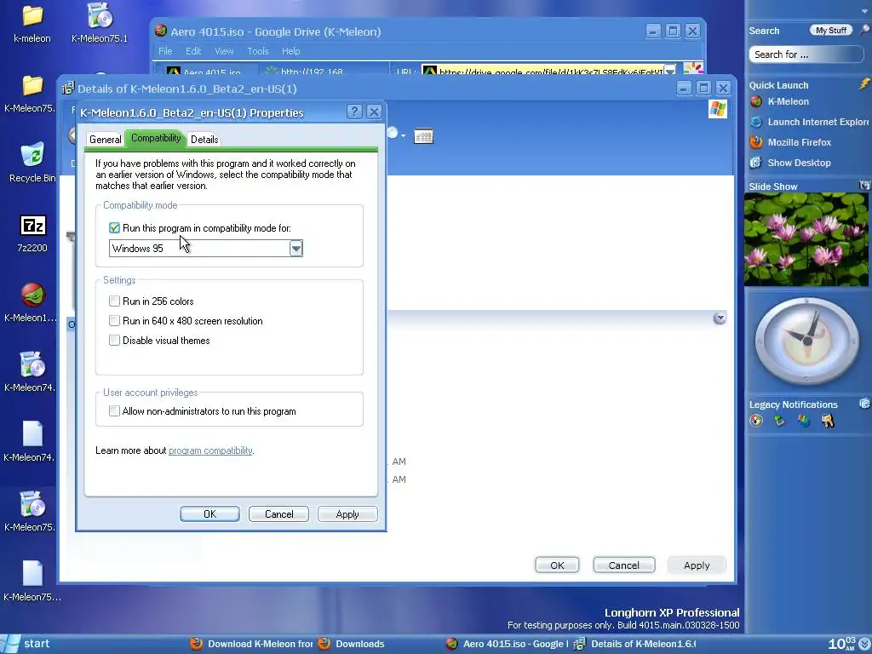
Task: Open the Windows 95 compatibility mode dropdown
Action: click(x=295, y=248)
